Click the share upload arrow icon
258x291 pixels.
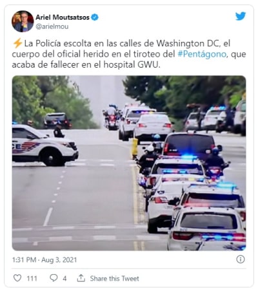[81, 278]
